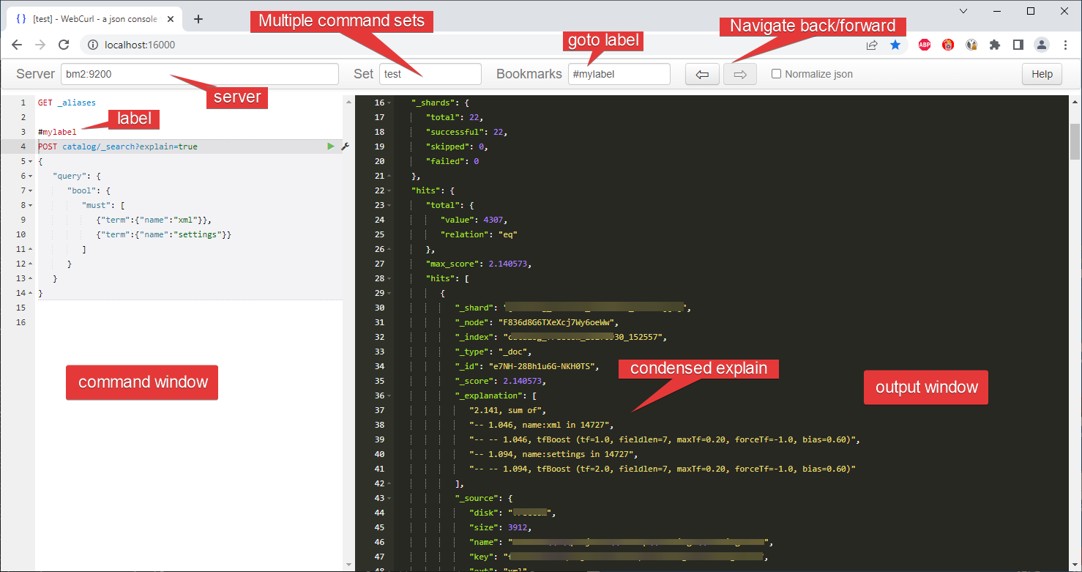Click the "-- 1.046, name:xml in 14727" line

pyautogui.click(x=542, y=425)
